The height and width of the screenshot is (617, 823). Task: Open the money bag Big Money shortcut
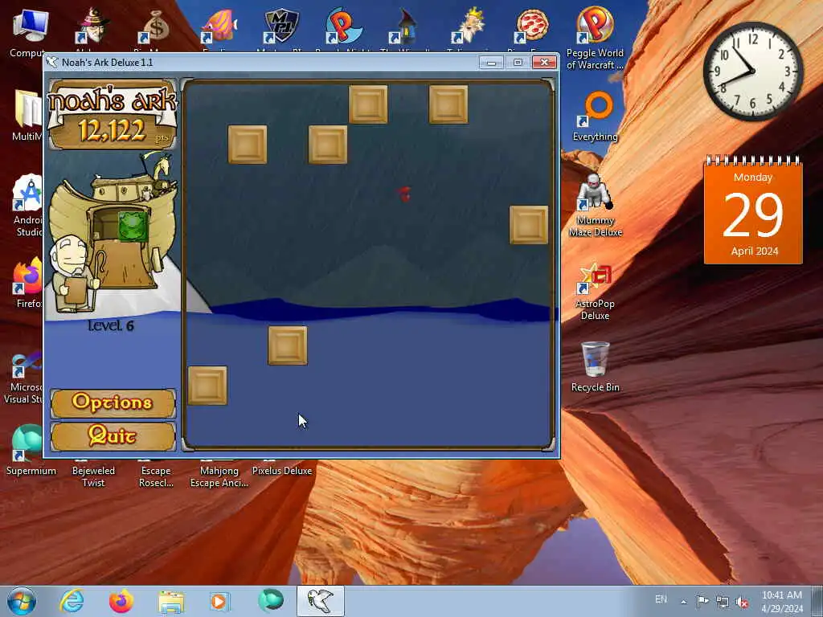(x=155, y=27)
